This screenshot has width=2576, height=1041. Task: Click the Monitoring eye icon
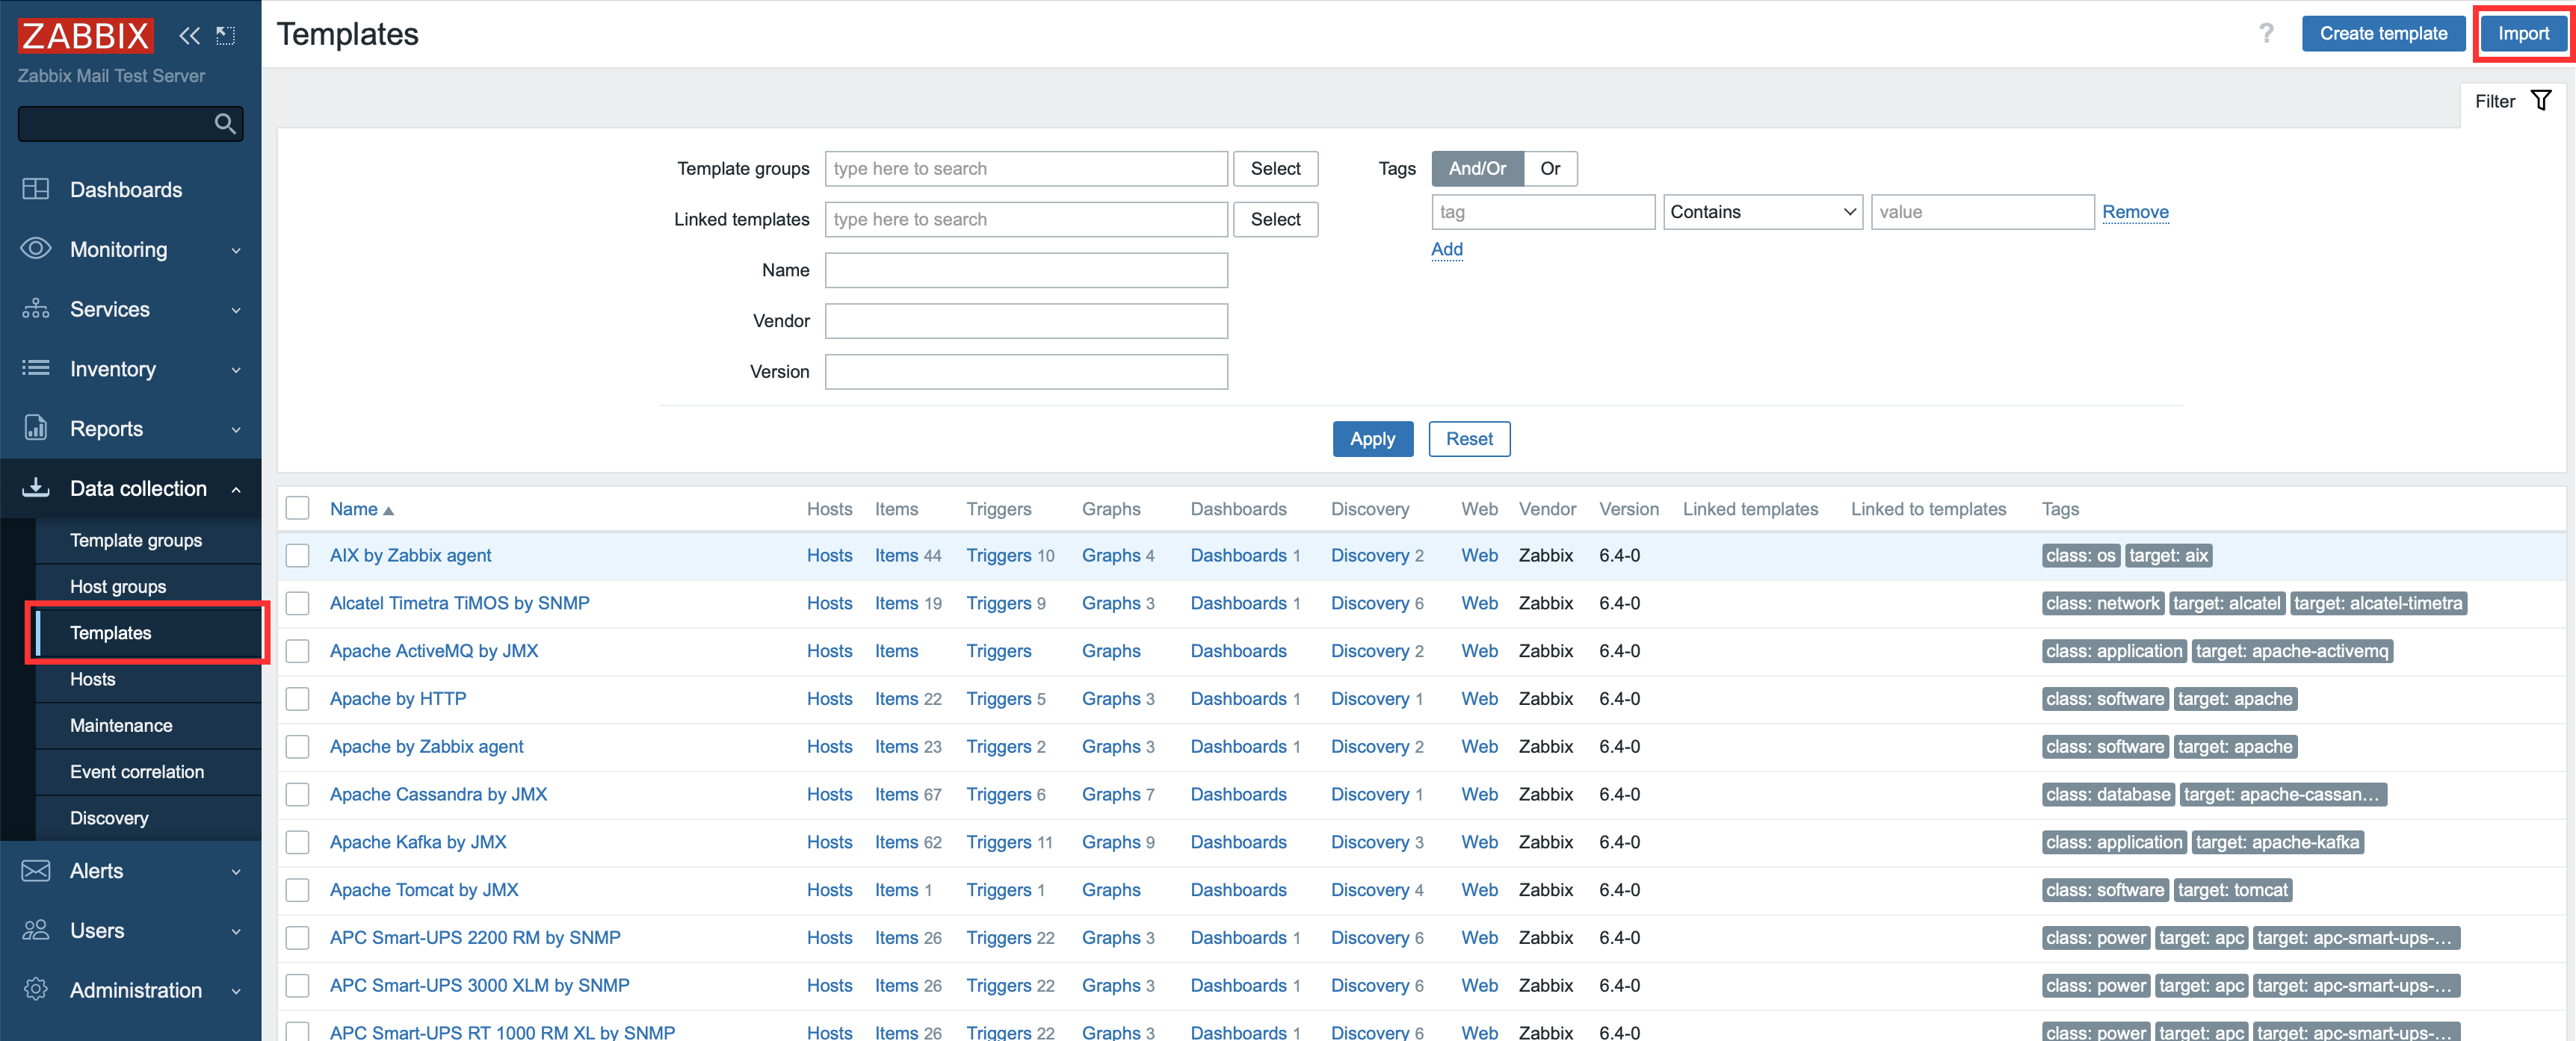click(36, 249)
